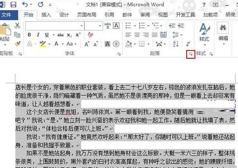This screenshot has width=238, height=168.
Task: Switch to the 邮件 tab
Action: [127, 15]
